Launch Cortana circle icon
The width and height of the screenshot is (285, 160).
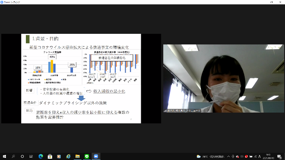pos(22,156)
